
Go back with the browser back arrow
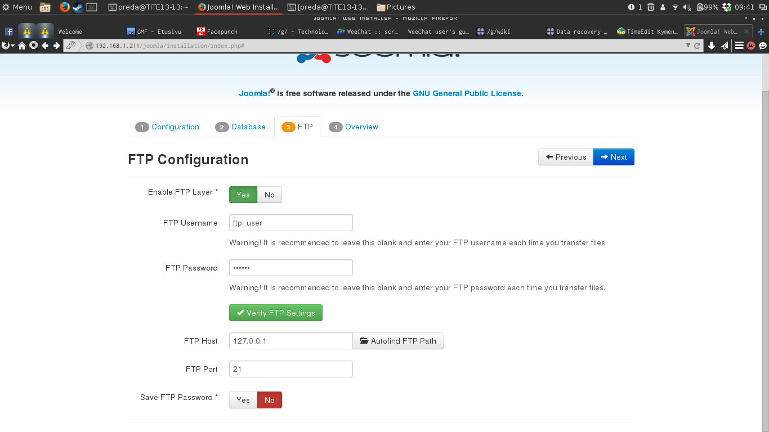(x=45, y=46)
